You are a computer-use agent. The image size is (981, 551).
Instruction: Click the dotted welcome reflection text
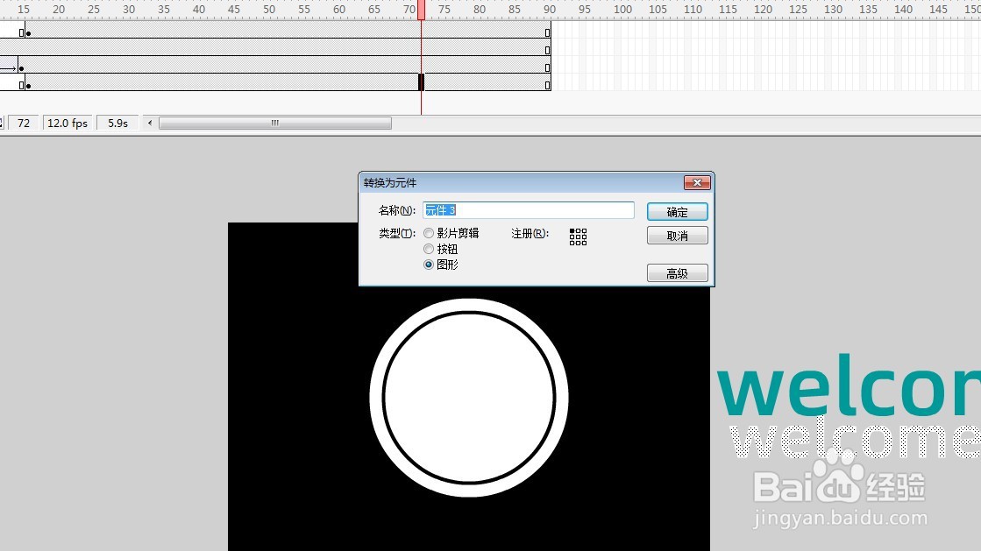856,440
